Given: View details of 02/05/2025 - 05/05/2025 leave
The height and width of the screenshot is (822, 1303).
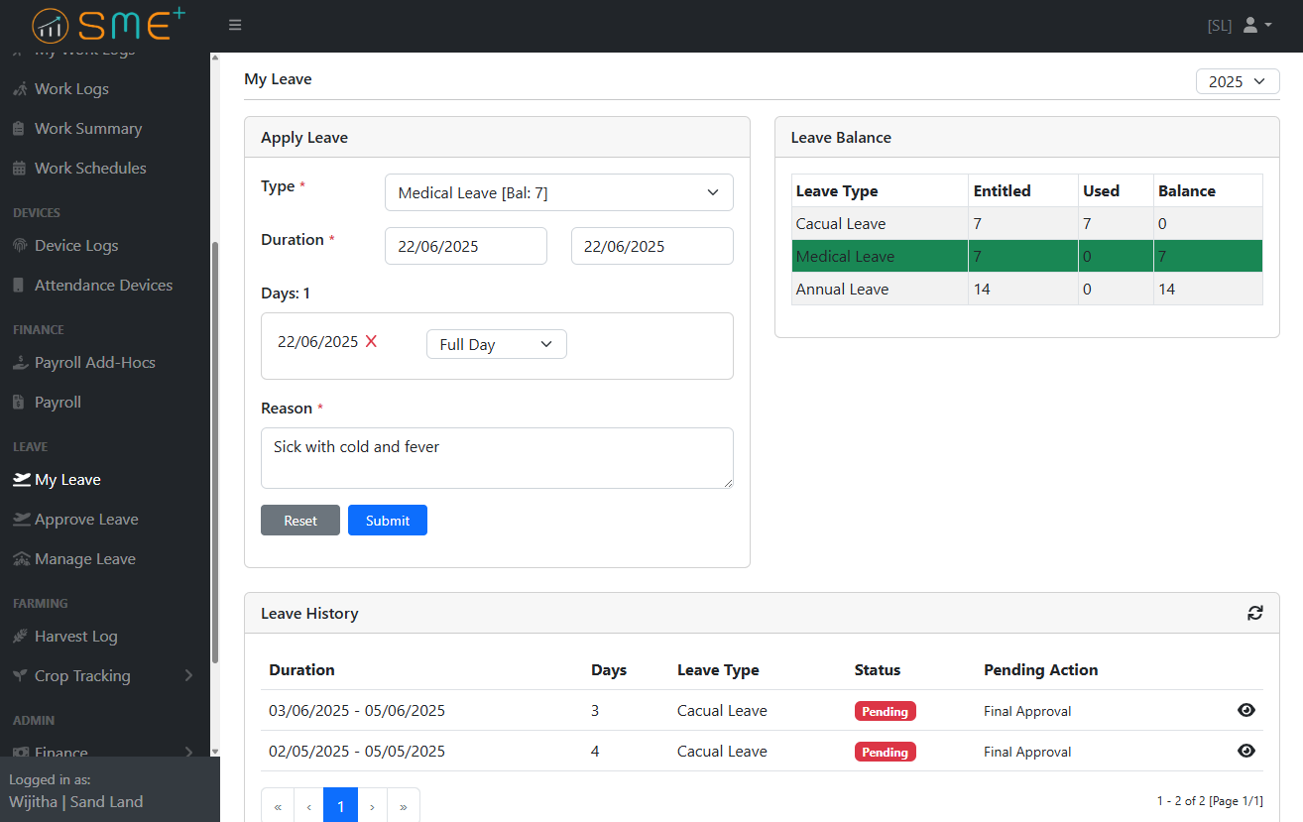Looking at the screenshot, I should coord(1246,751).
